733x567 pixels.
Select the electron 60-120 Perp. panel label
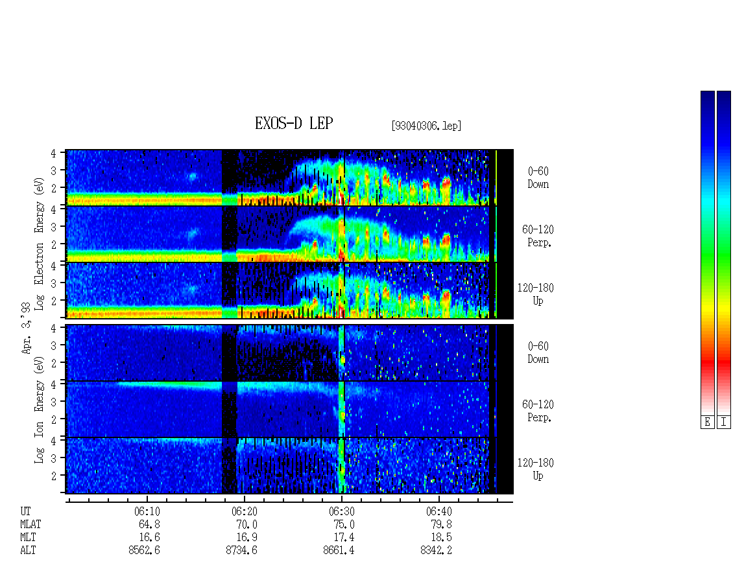[538, 236]
